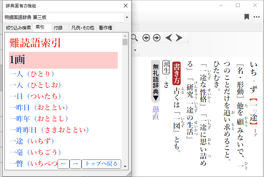Screen dimensions: 264x177
Task: Go to previous entry with left chevron
Action: point(169,38)
